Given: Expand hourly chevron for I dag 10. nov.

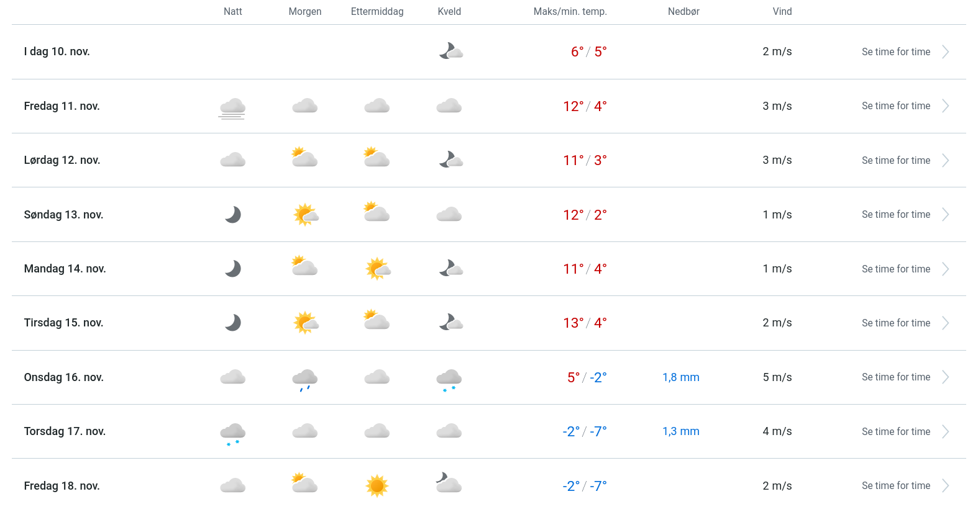Looking at the screenshot, I should (x=945, y=52).
